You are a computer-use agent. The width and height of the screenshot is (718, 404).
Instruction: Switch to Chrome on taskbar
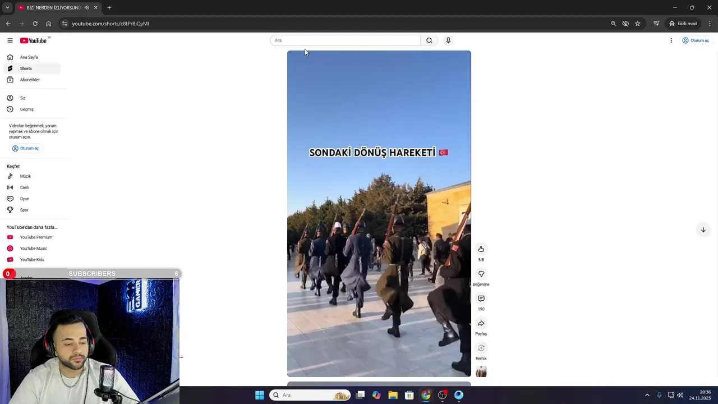(426, 395)
